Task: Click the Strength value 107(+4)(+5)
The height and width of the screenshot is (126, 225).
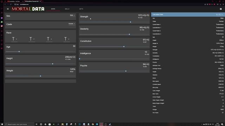Action: pyautogui.click(x=143, y=15)
